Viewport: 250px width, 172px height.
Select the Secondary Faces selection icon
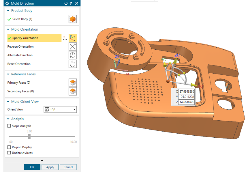(72, 91)
